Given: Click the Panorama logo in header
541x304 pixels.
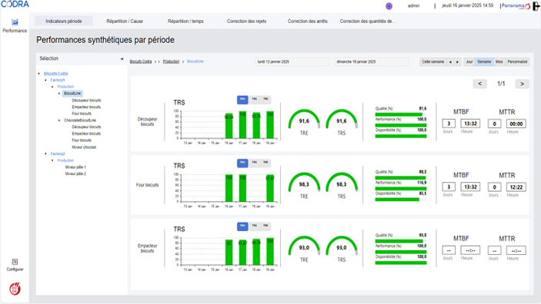Looking at the screenshot, I should (x=516, y=6).
